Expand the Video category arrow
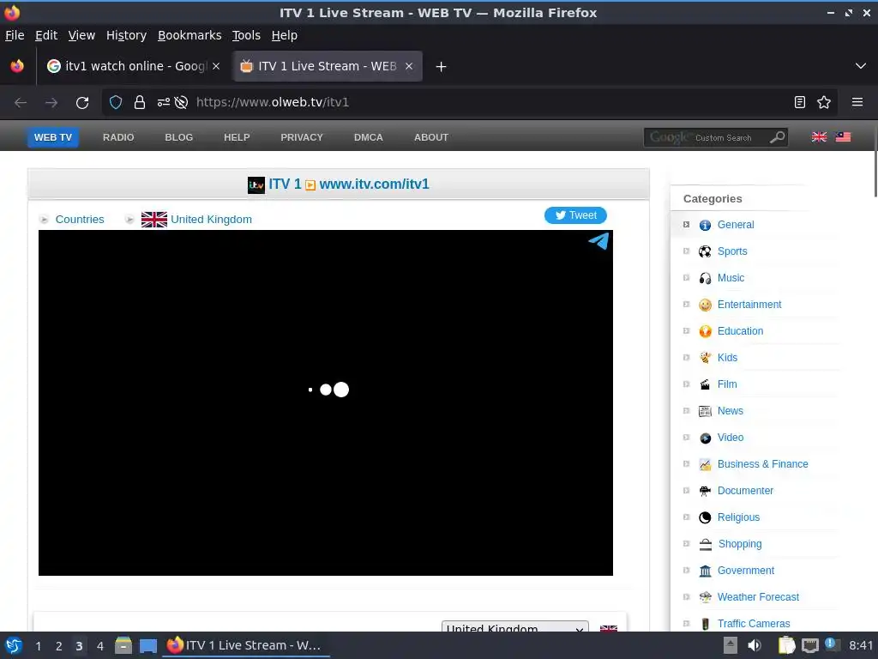This screenshot has width=878, height=659. [686, 437]
